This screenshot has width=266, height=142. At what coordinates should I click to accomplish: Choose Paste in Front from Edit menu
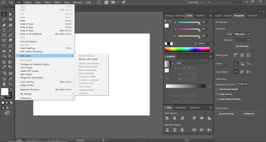45,24
